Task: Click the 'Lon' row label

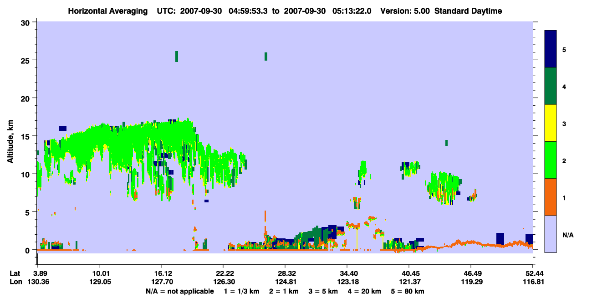Action: [15, 282]
